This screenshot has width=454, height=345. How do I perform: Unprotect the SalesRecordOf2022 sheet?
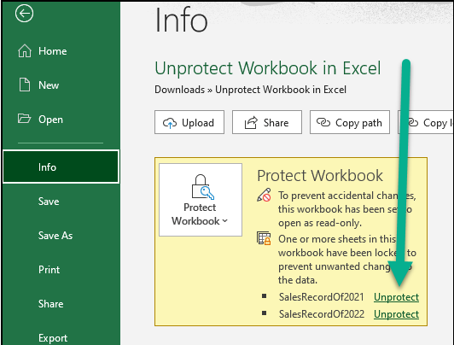tap(396, 314)
